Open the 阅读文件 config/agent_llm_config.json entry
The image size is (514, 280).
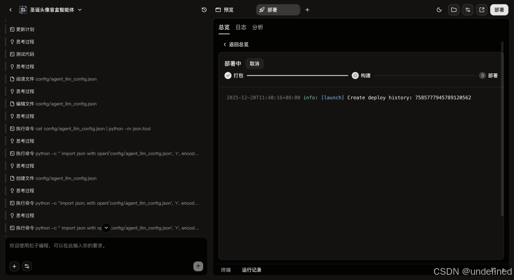(x=53, y=79)
